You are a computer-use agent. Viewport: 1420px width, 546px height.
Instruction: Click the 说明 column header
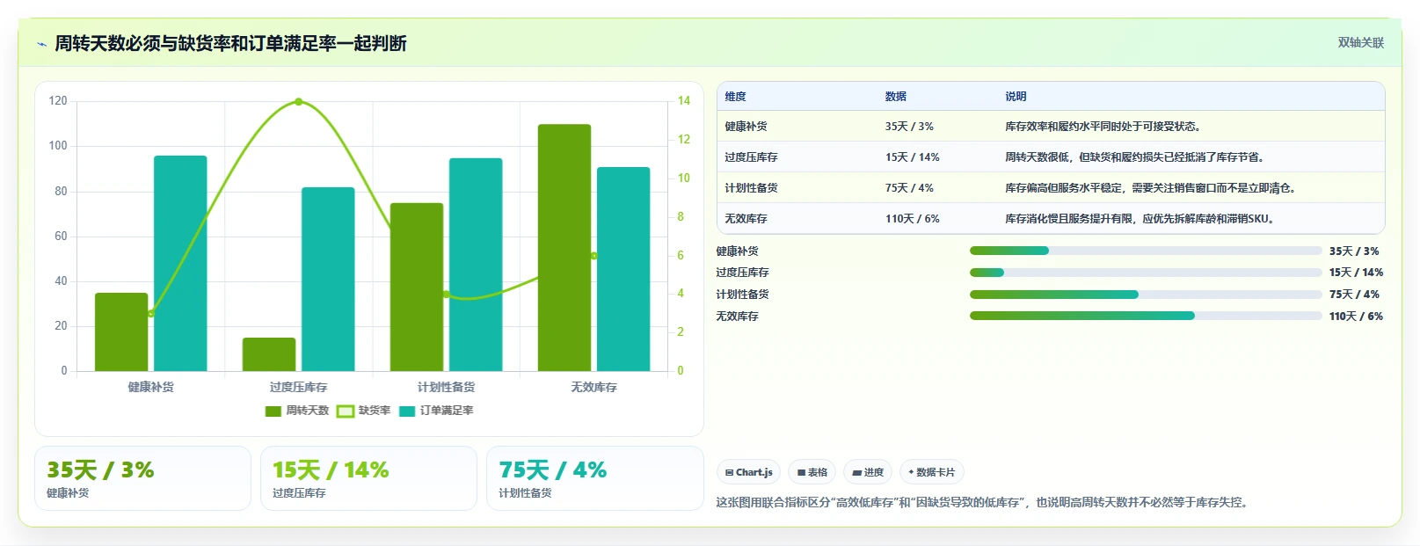tap(1016, 97)
